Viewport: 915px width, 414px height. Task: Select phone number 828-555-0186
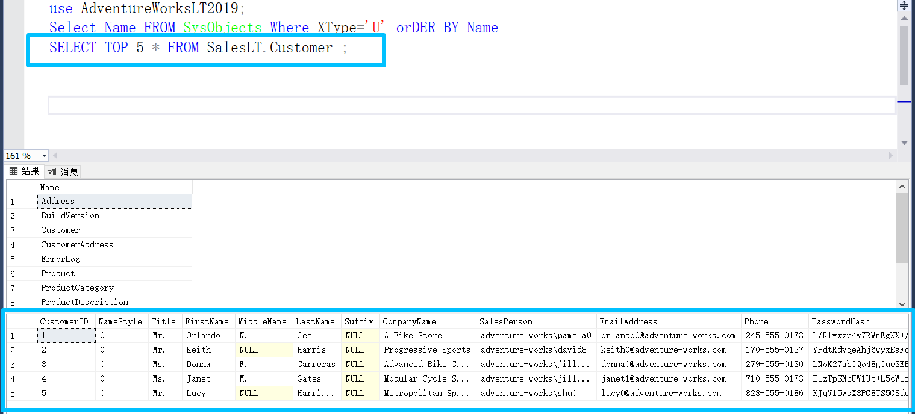tap(775, 393)
